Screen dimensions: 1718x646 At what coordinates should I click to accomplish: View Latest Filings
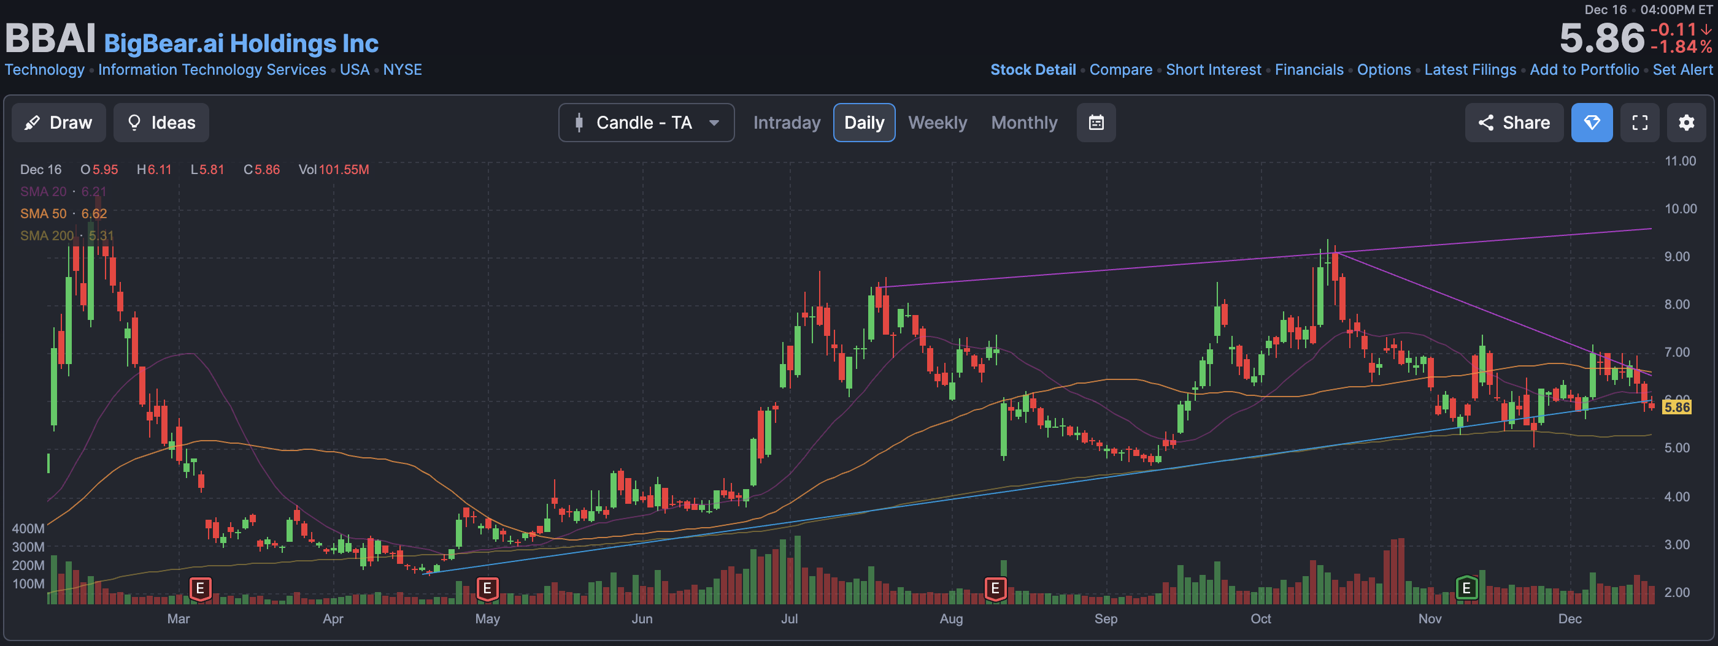(1470, 69)
